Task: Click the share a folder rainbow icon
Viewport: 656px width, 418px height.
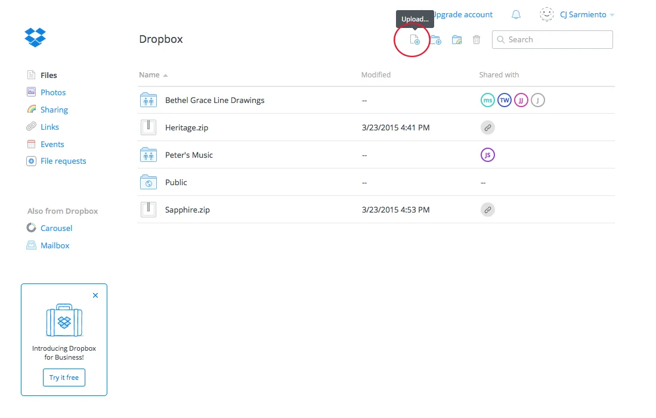Action: pyautogui.click(x=457, y=40)
